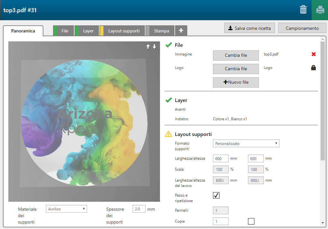Click the Layout supporti section heading
The image size is (328, 229).
click(193, 134)
